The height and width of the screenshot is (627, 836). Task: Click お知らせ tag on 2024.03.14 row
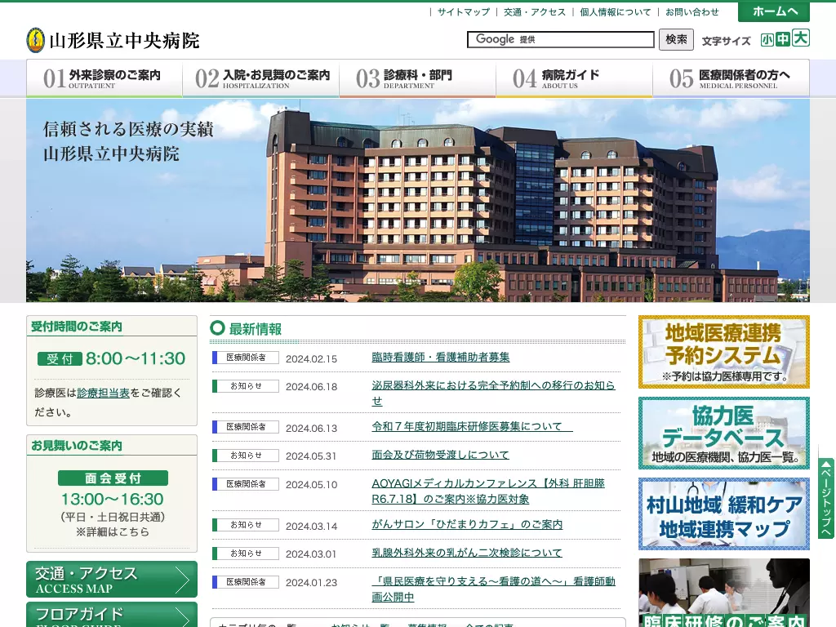245,525
